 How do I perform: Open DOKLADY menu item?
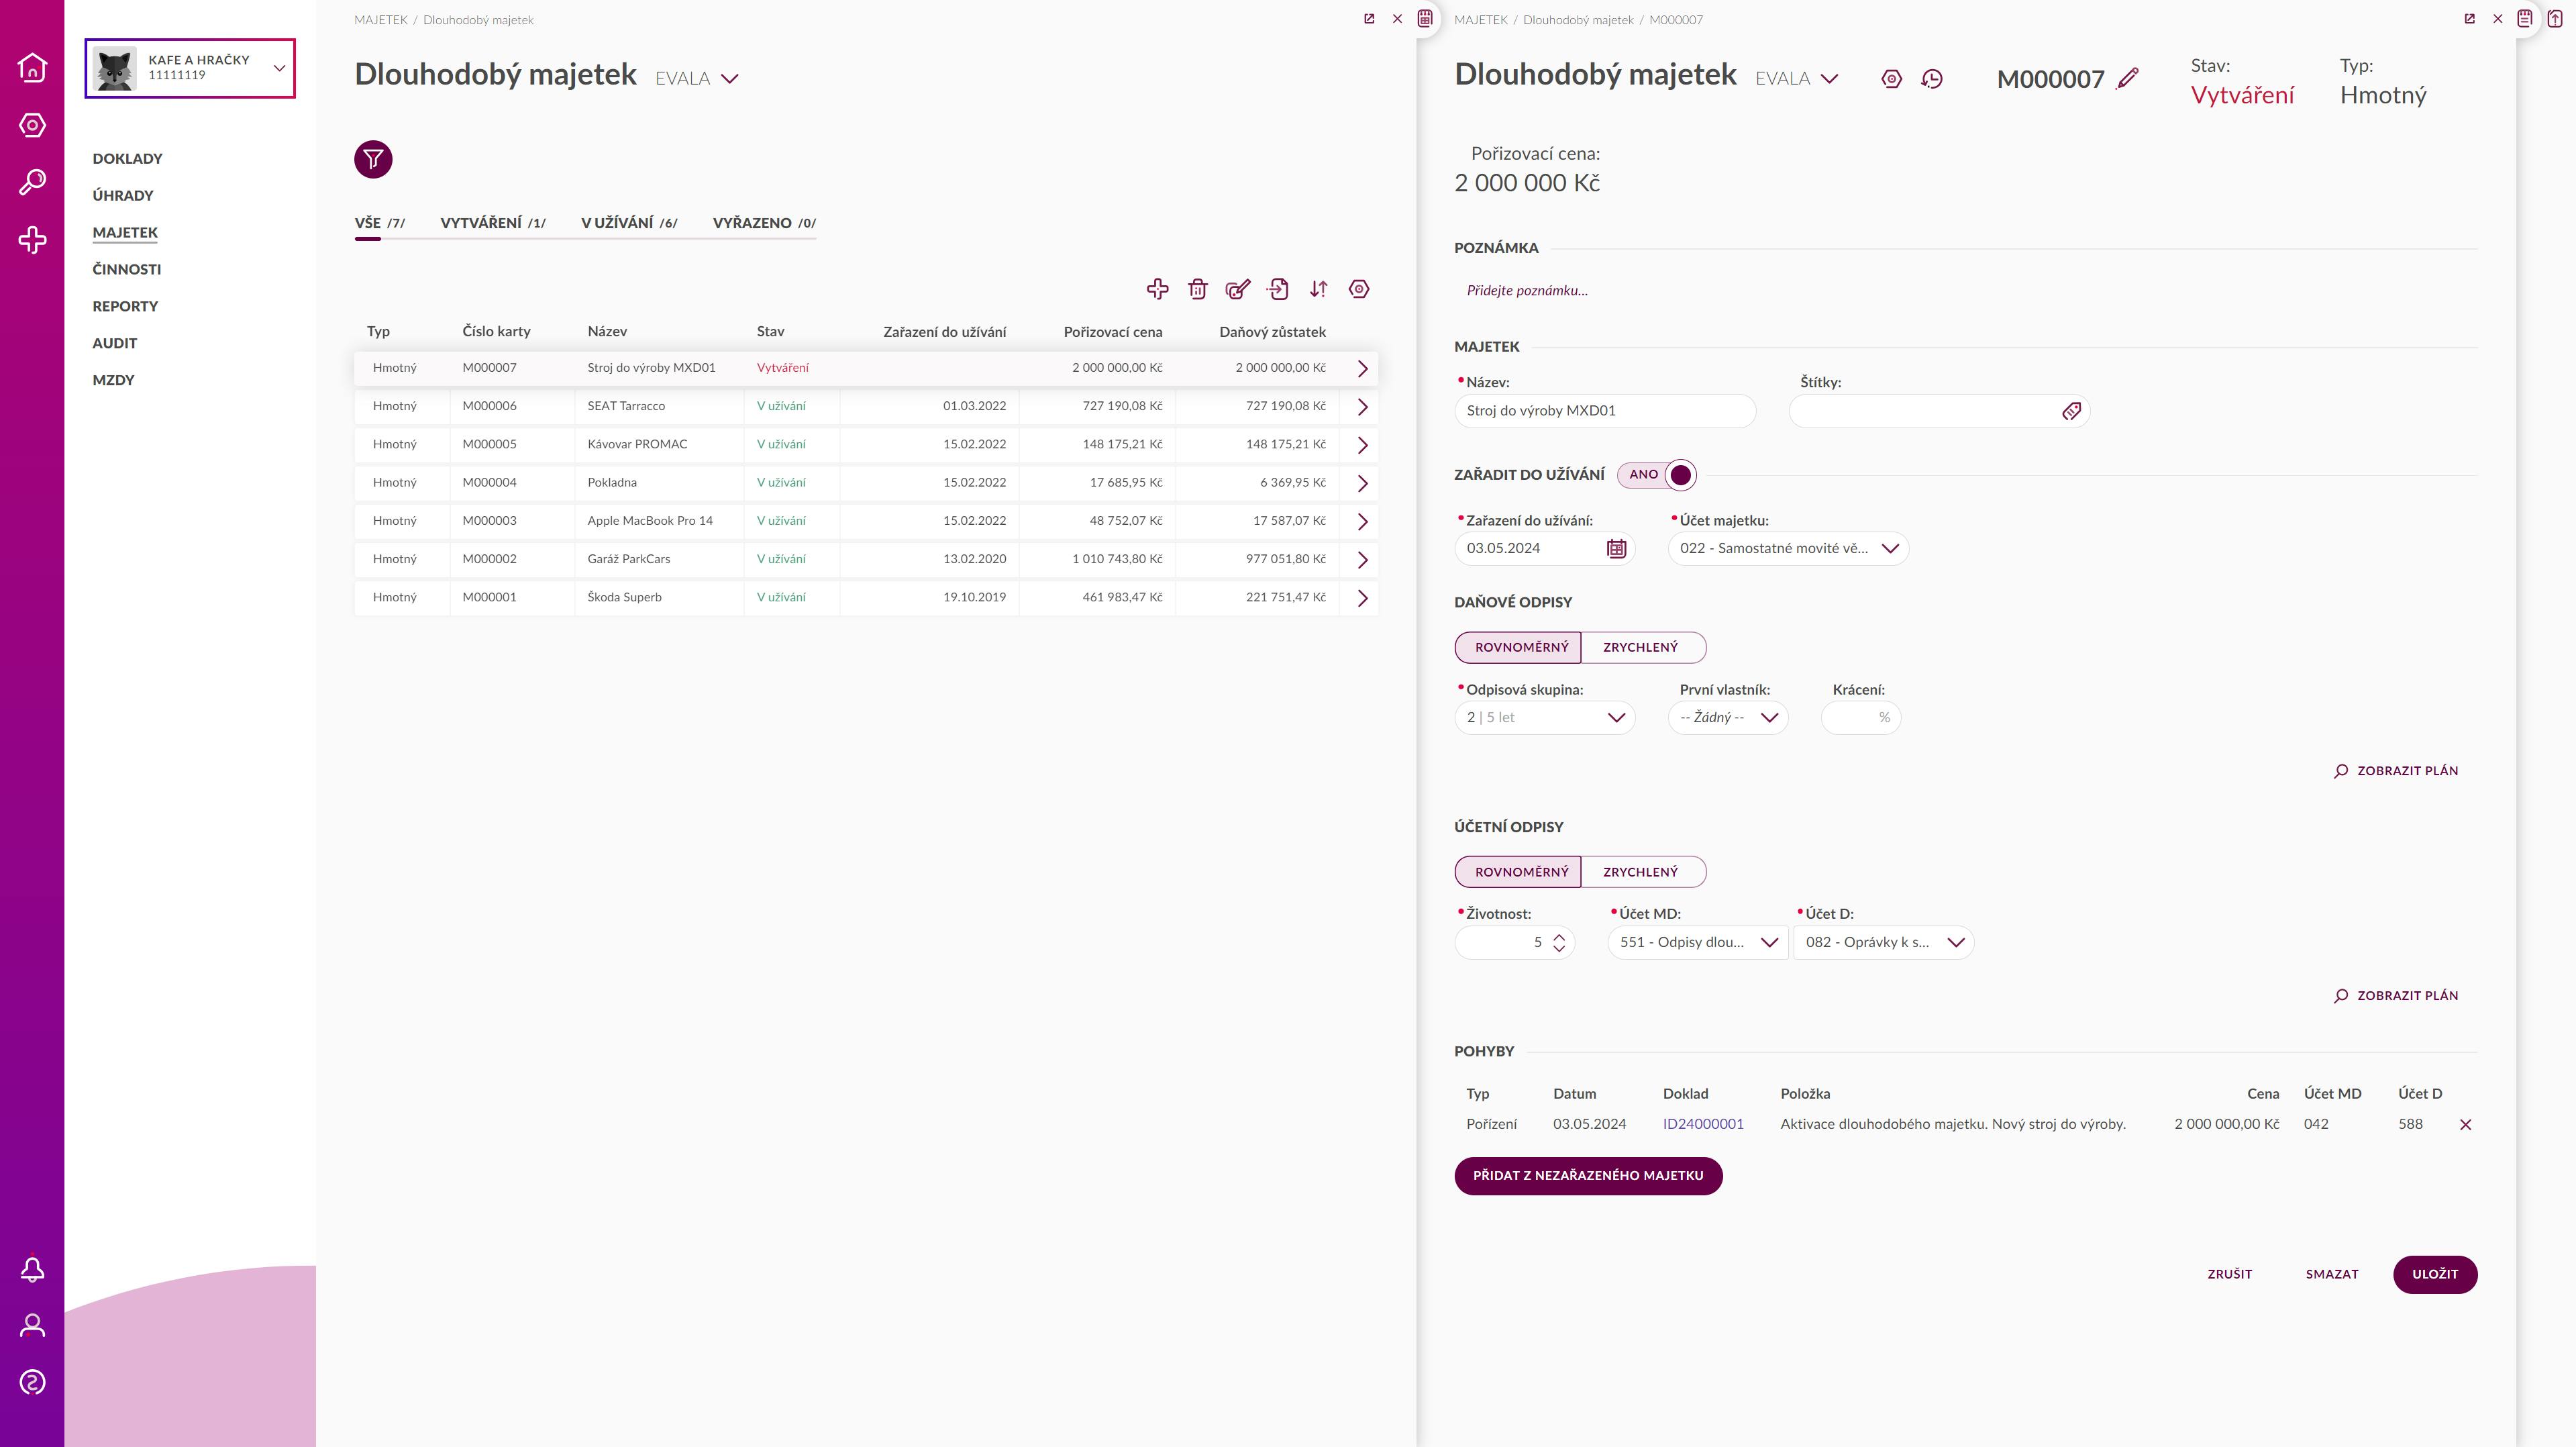pyautogui.click(x=127, y=158)
